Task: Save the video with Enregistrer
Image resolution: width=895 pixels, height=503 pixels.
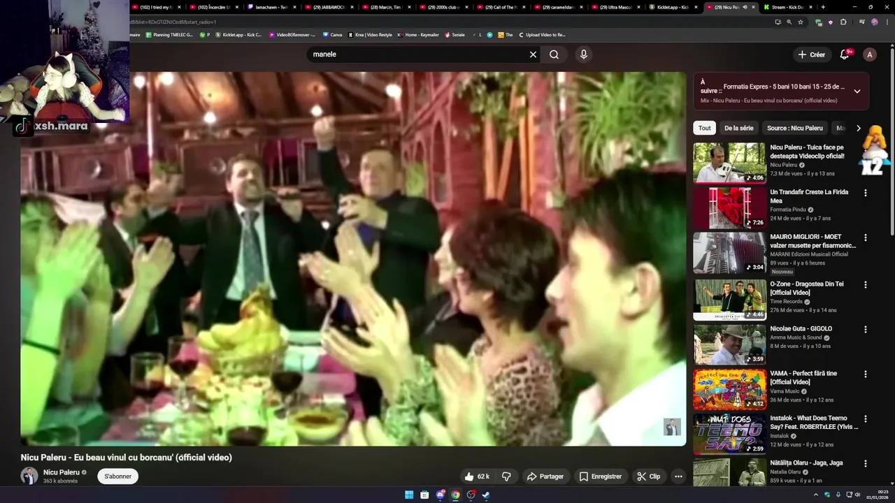Action: [x=601, y=476]
